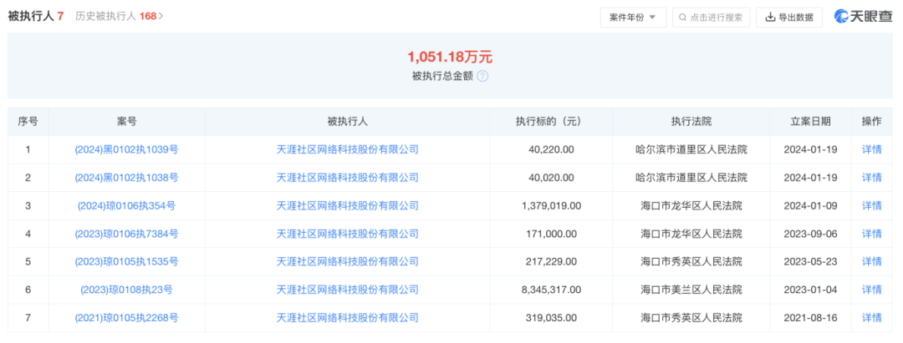Viewport: 903px width, 343px height.
Task: Click 天涯社区网络科技股份有限公司 in row 3
Action: click(347, 205)
